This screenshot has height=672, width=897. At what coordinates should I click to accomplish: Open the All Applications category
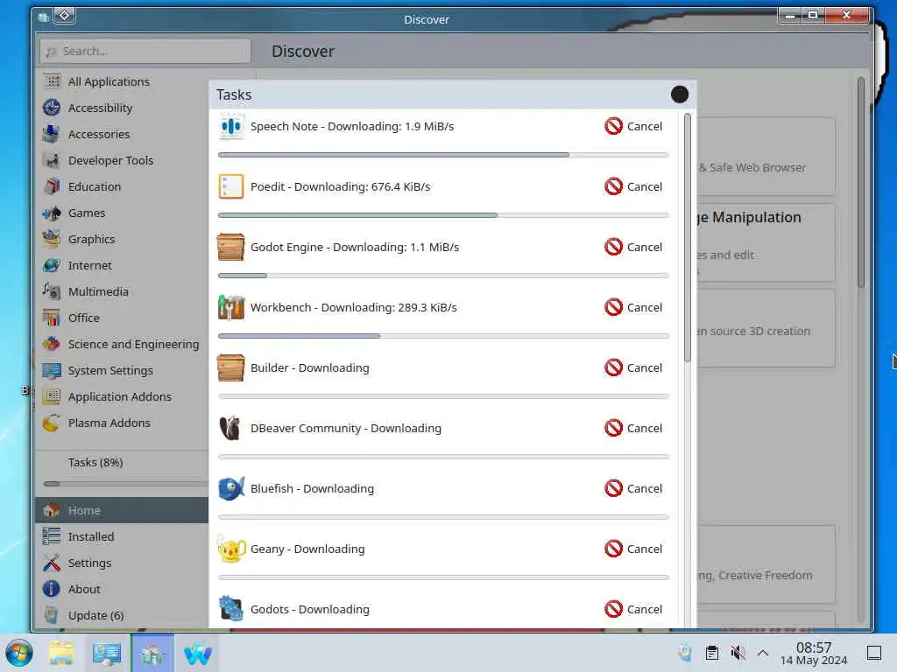pyautogui.click(x=121, y=81)
